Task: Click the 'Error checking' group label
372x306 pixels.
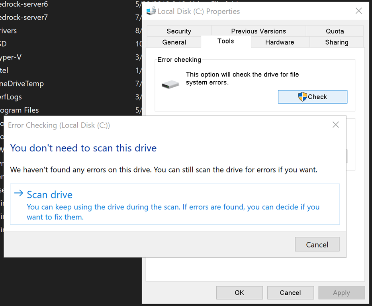Action: (x=179, y=60)
